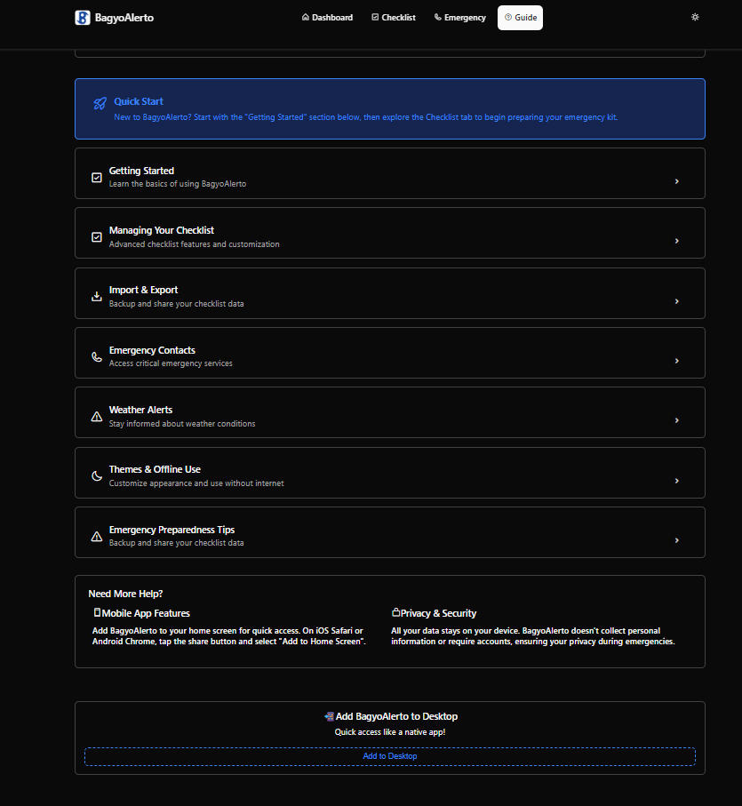Expand Themes & Offline Use chevron
This screenshot has height=806, width=742.
coord(677,481)
